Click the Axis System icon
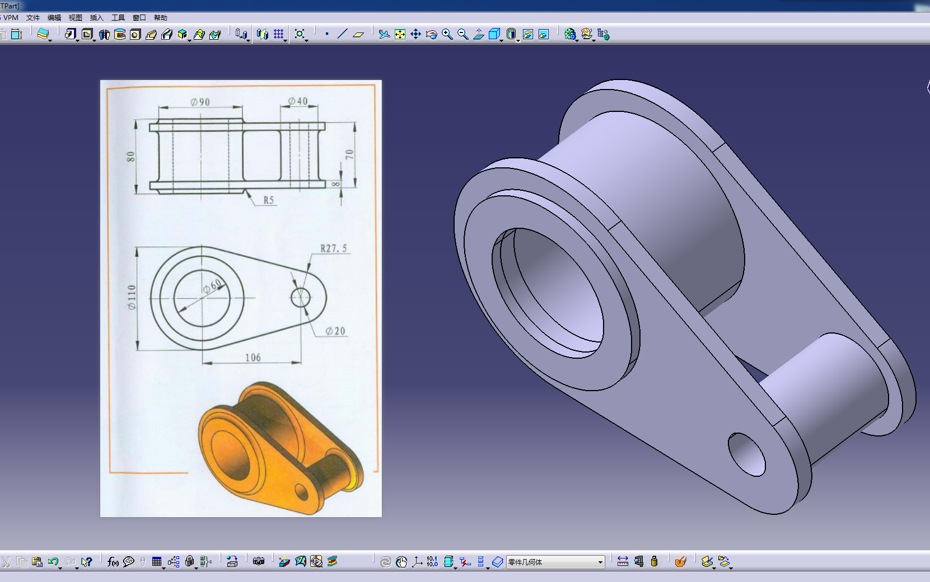Image resolution: width=930 pixels, height=582 pixels. click(417, 561)
